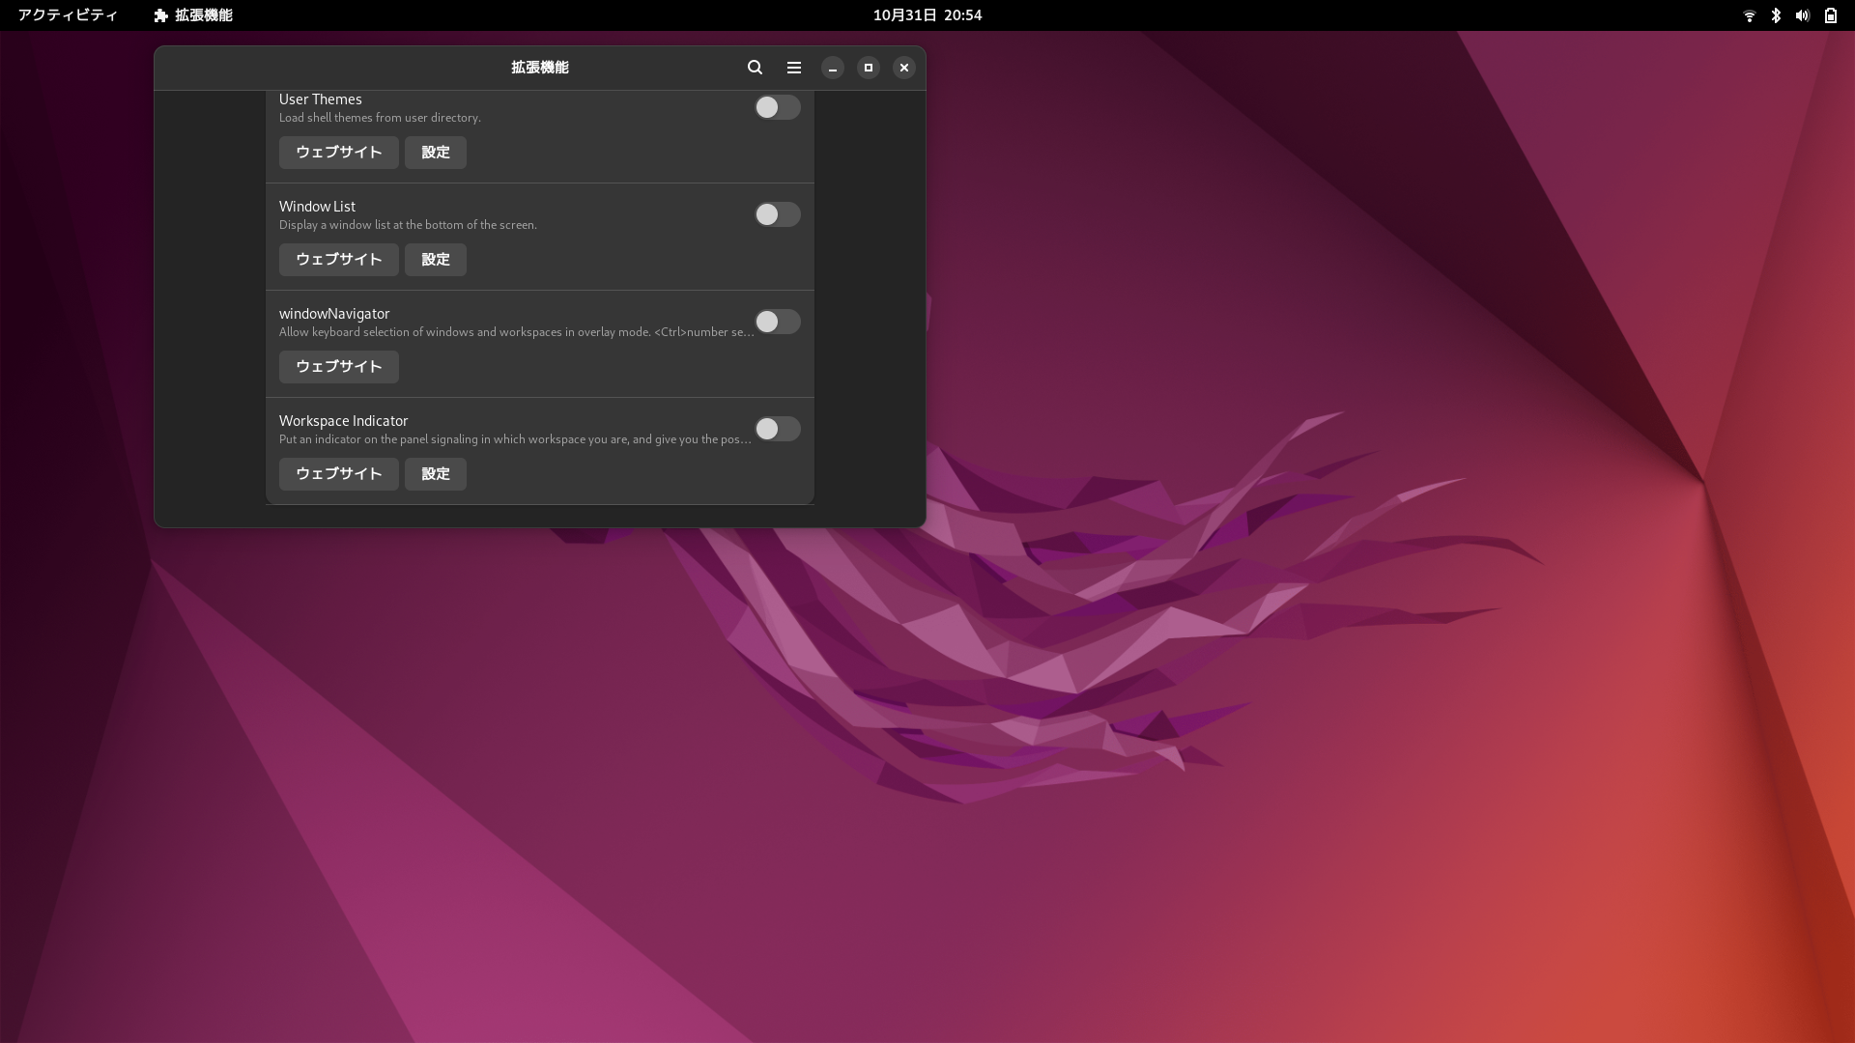Minimize the Extensions window
Screen dimensions: 1855x1043
click(832, 68)
